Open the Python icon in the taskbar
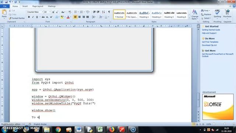Image resolution: width=236 pixels, height=133 pixels. pyautogui.click(x=90, y=130)
